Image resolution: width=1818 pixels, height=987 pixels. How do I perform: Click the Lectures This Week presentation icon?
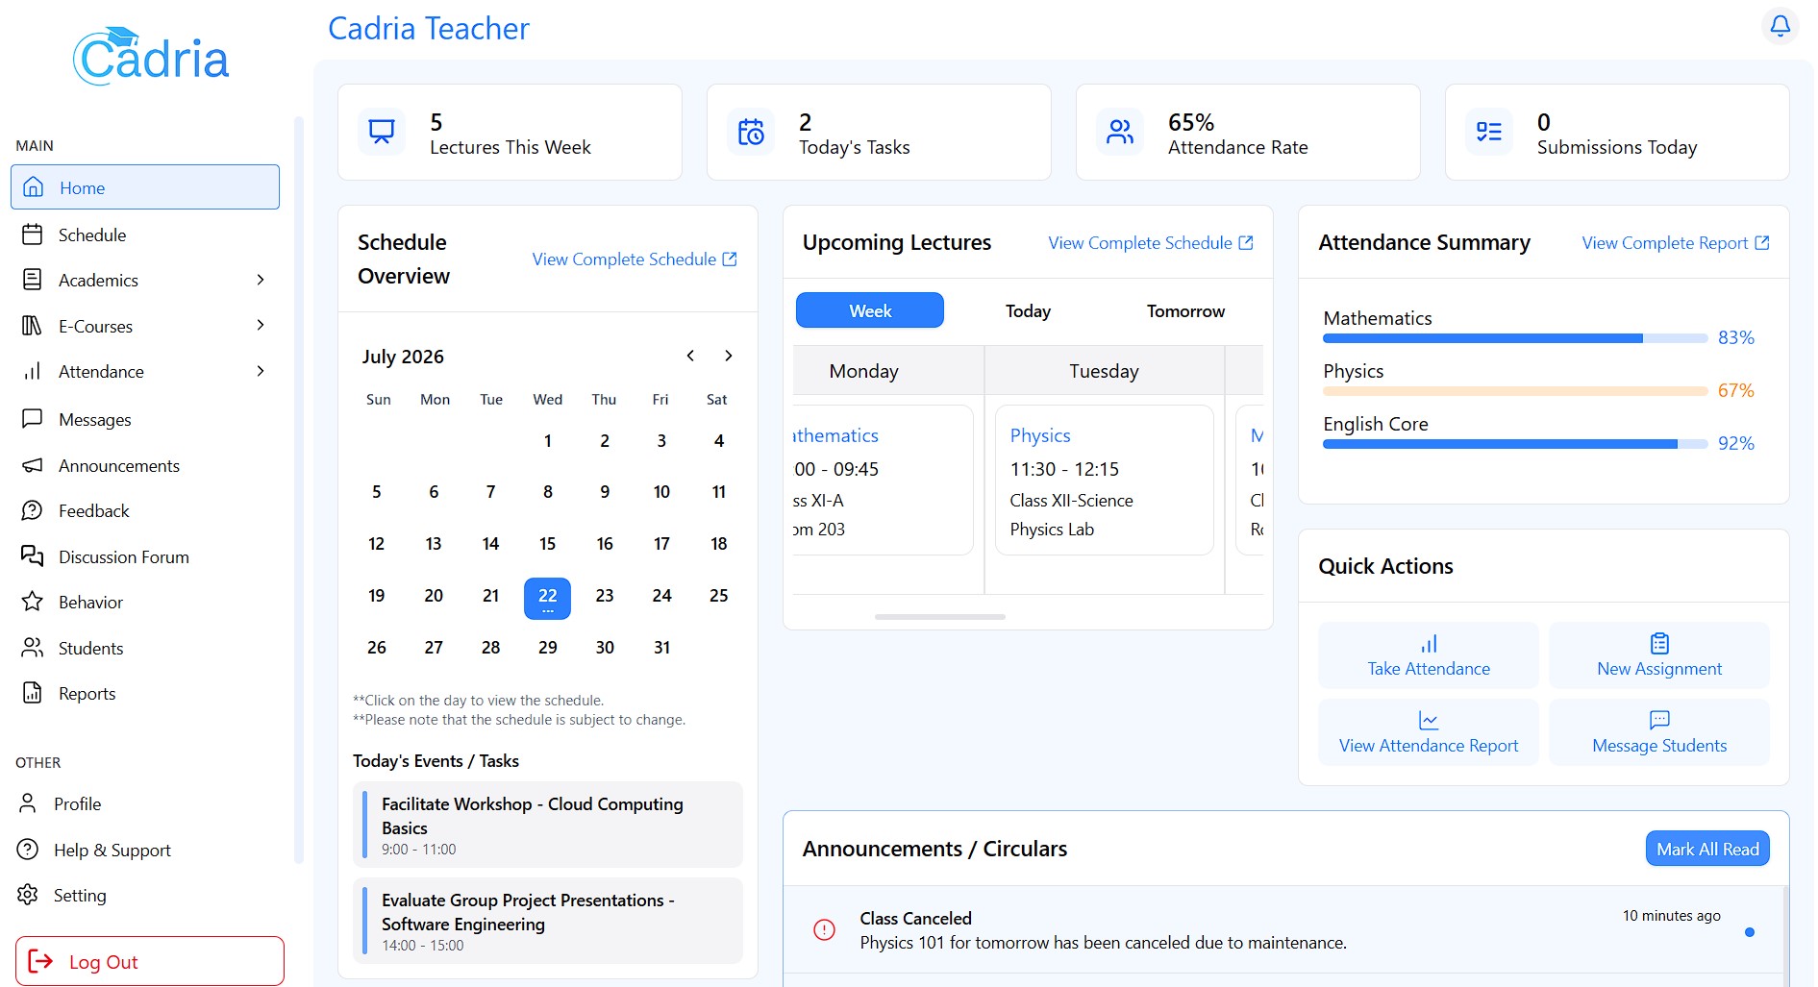[382, 132]
